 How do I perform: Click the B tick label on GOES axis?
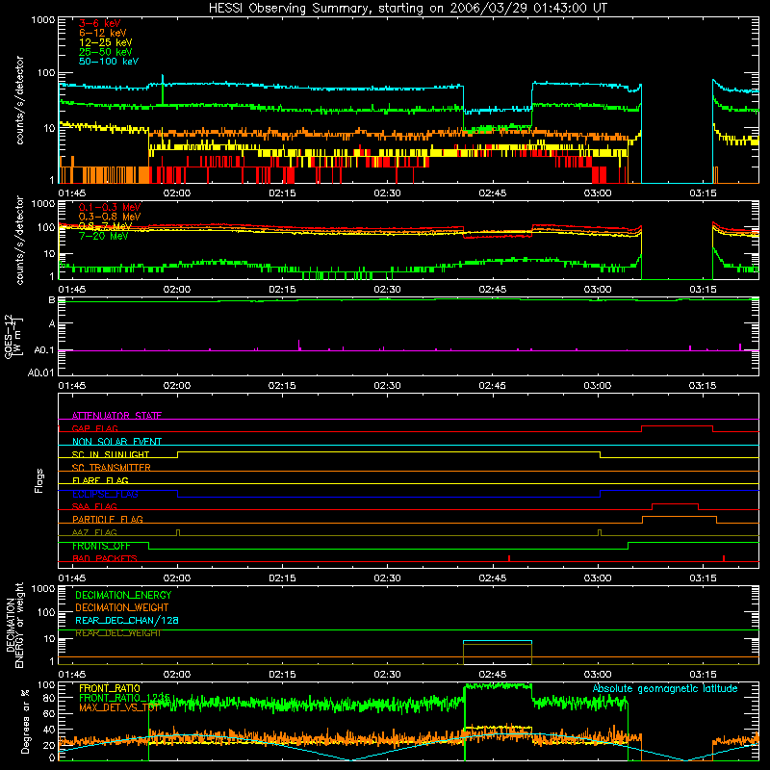click(52, 299)
